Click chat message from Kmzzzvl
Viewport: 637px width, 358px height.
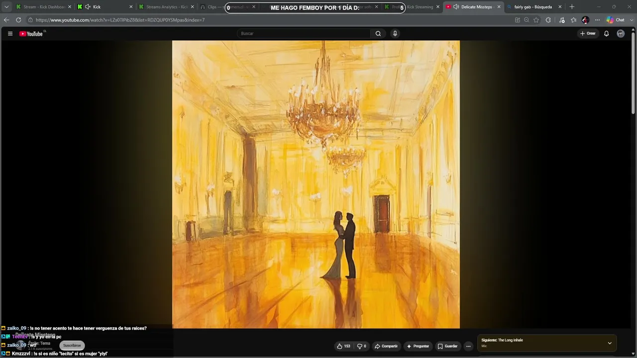[54, 354]
